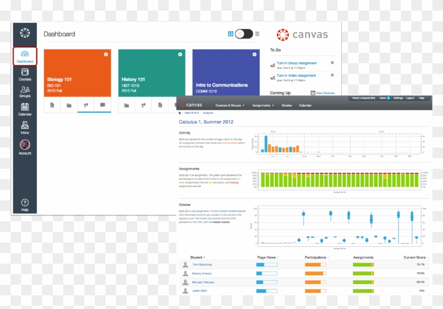443x309 pixels.
Task: Open the Turn in Group Assignment link
Action: tap(296, 63)
